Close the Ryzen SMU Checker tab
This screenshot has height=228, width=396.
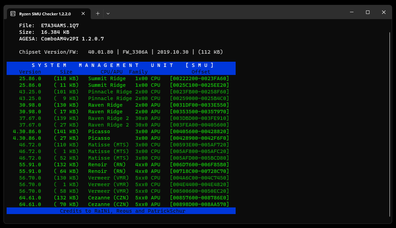83,14
